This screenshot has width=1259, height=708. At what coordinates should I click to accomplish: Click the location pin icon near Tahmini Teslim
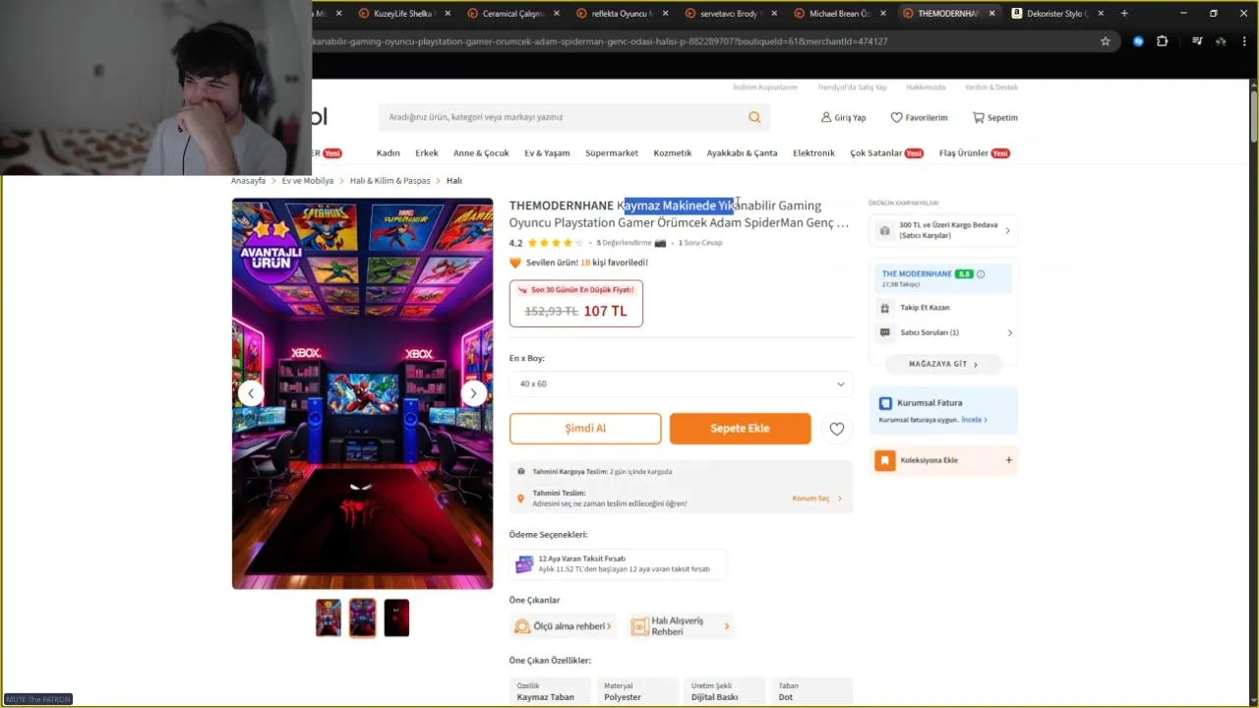520,499
